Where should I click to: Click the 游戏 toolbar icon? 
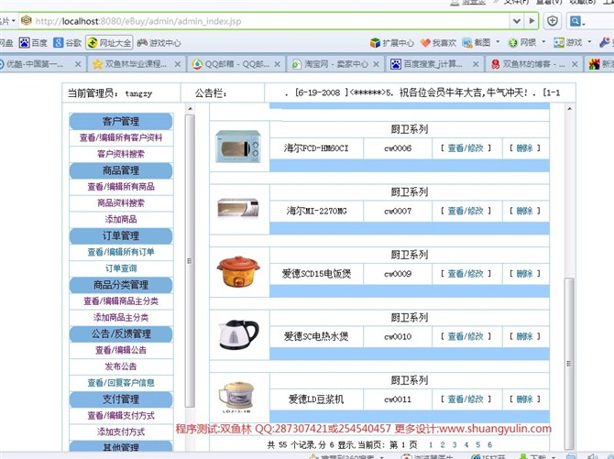coord(559,43)
